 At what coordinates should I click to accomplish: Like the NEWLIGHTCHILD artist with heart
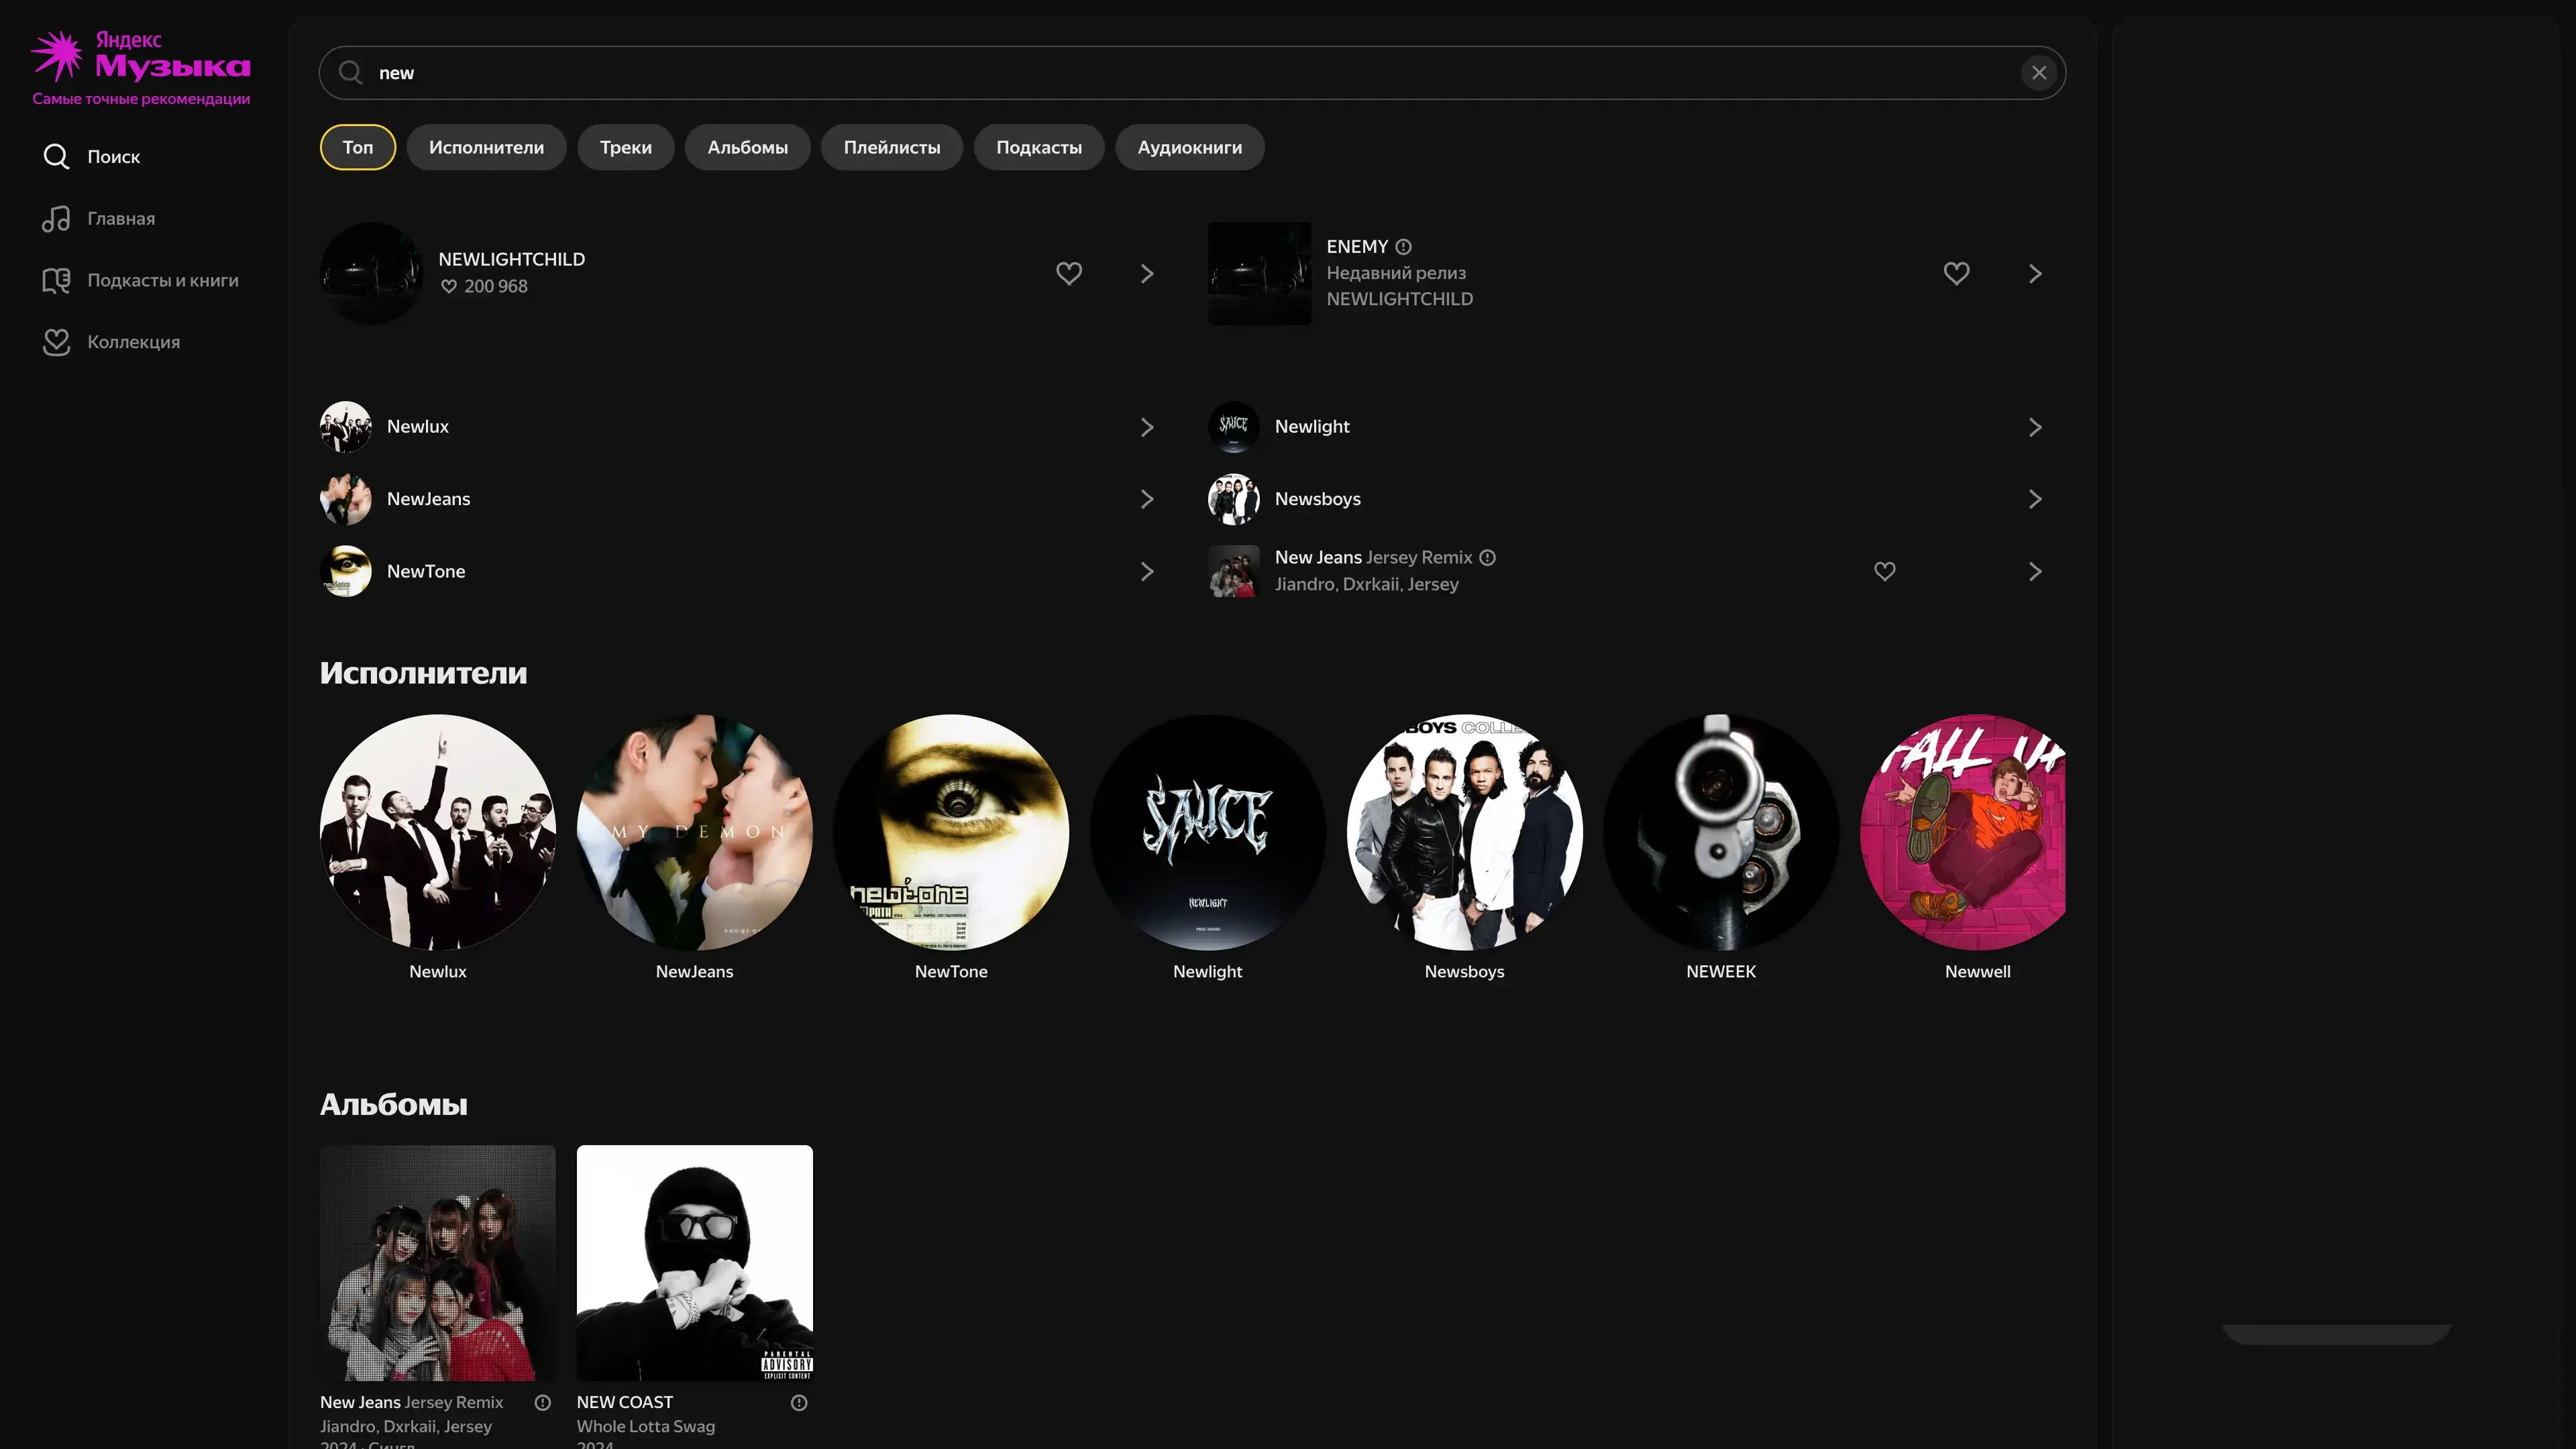pos(1069,273)
